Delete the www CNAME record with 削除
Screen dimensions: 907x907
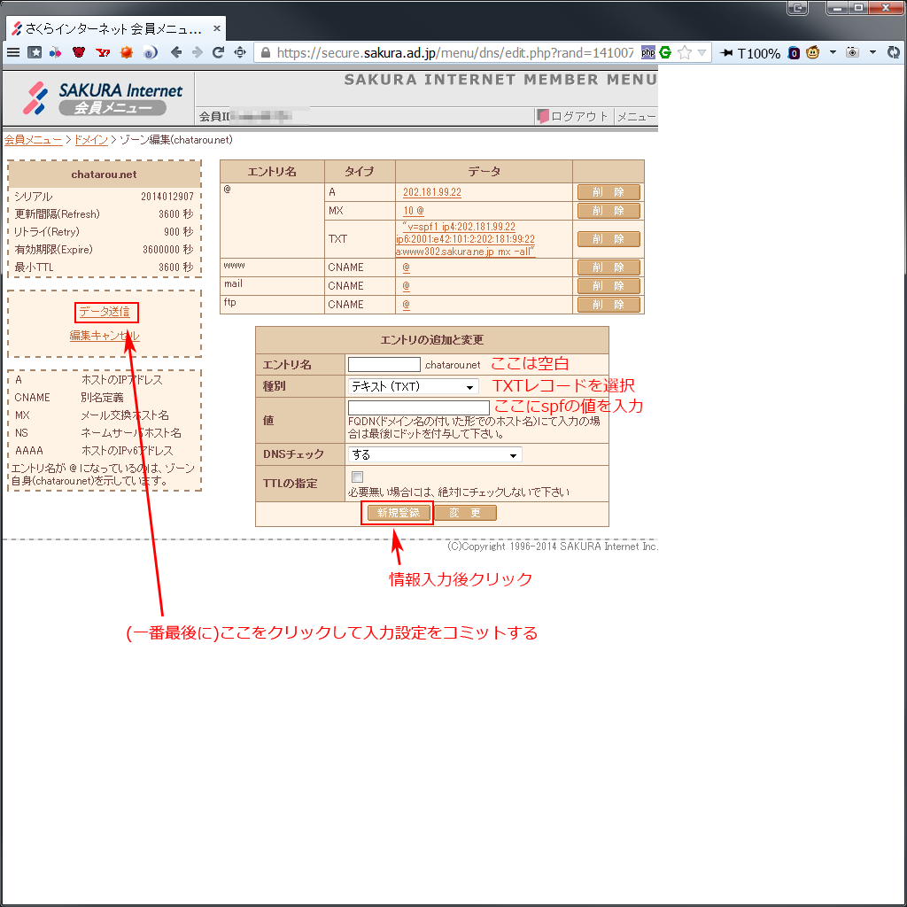[609, 267]
